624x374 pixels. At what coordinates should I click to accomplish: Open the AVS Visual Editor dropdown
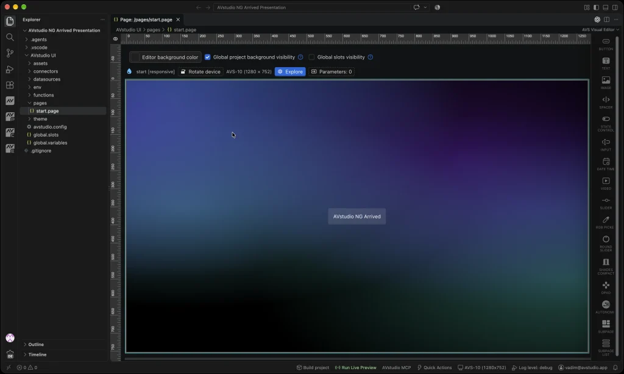(600, 29)
